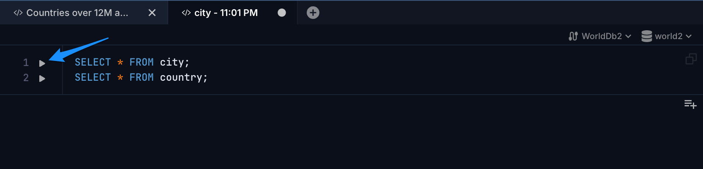Click the unsaved-changes dot on the city tab
Image resolution: width=703 pixels, height=169 pixels.
pos(282,13)
